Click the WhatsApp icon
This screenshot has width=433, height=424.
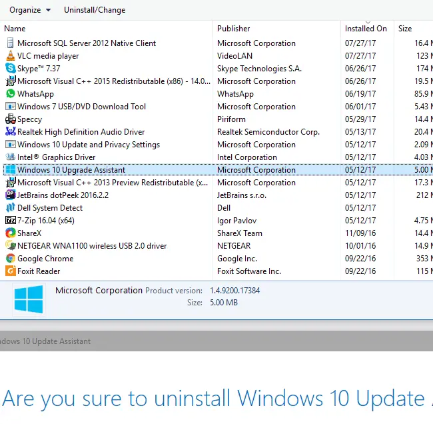(x=11, y=94)
